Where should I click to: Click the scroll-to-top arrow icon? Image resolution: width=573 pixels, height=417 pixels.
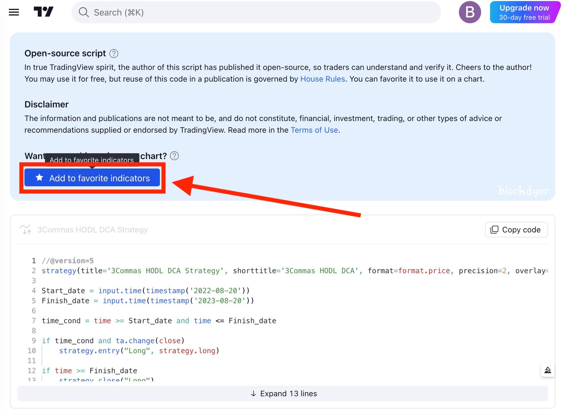pos(548,370)
